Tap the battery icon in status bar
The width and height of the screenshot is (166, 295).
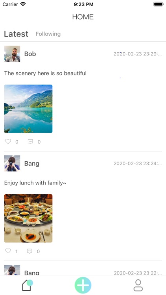(x=159, y=4)
